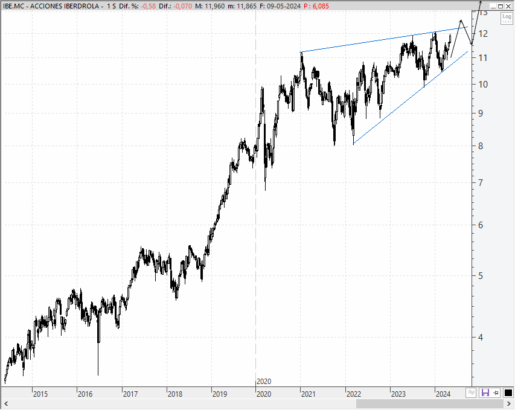Click the 1 S timeframe label
The height and width of the screenshot is (410, 515).
pos(111,6)
